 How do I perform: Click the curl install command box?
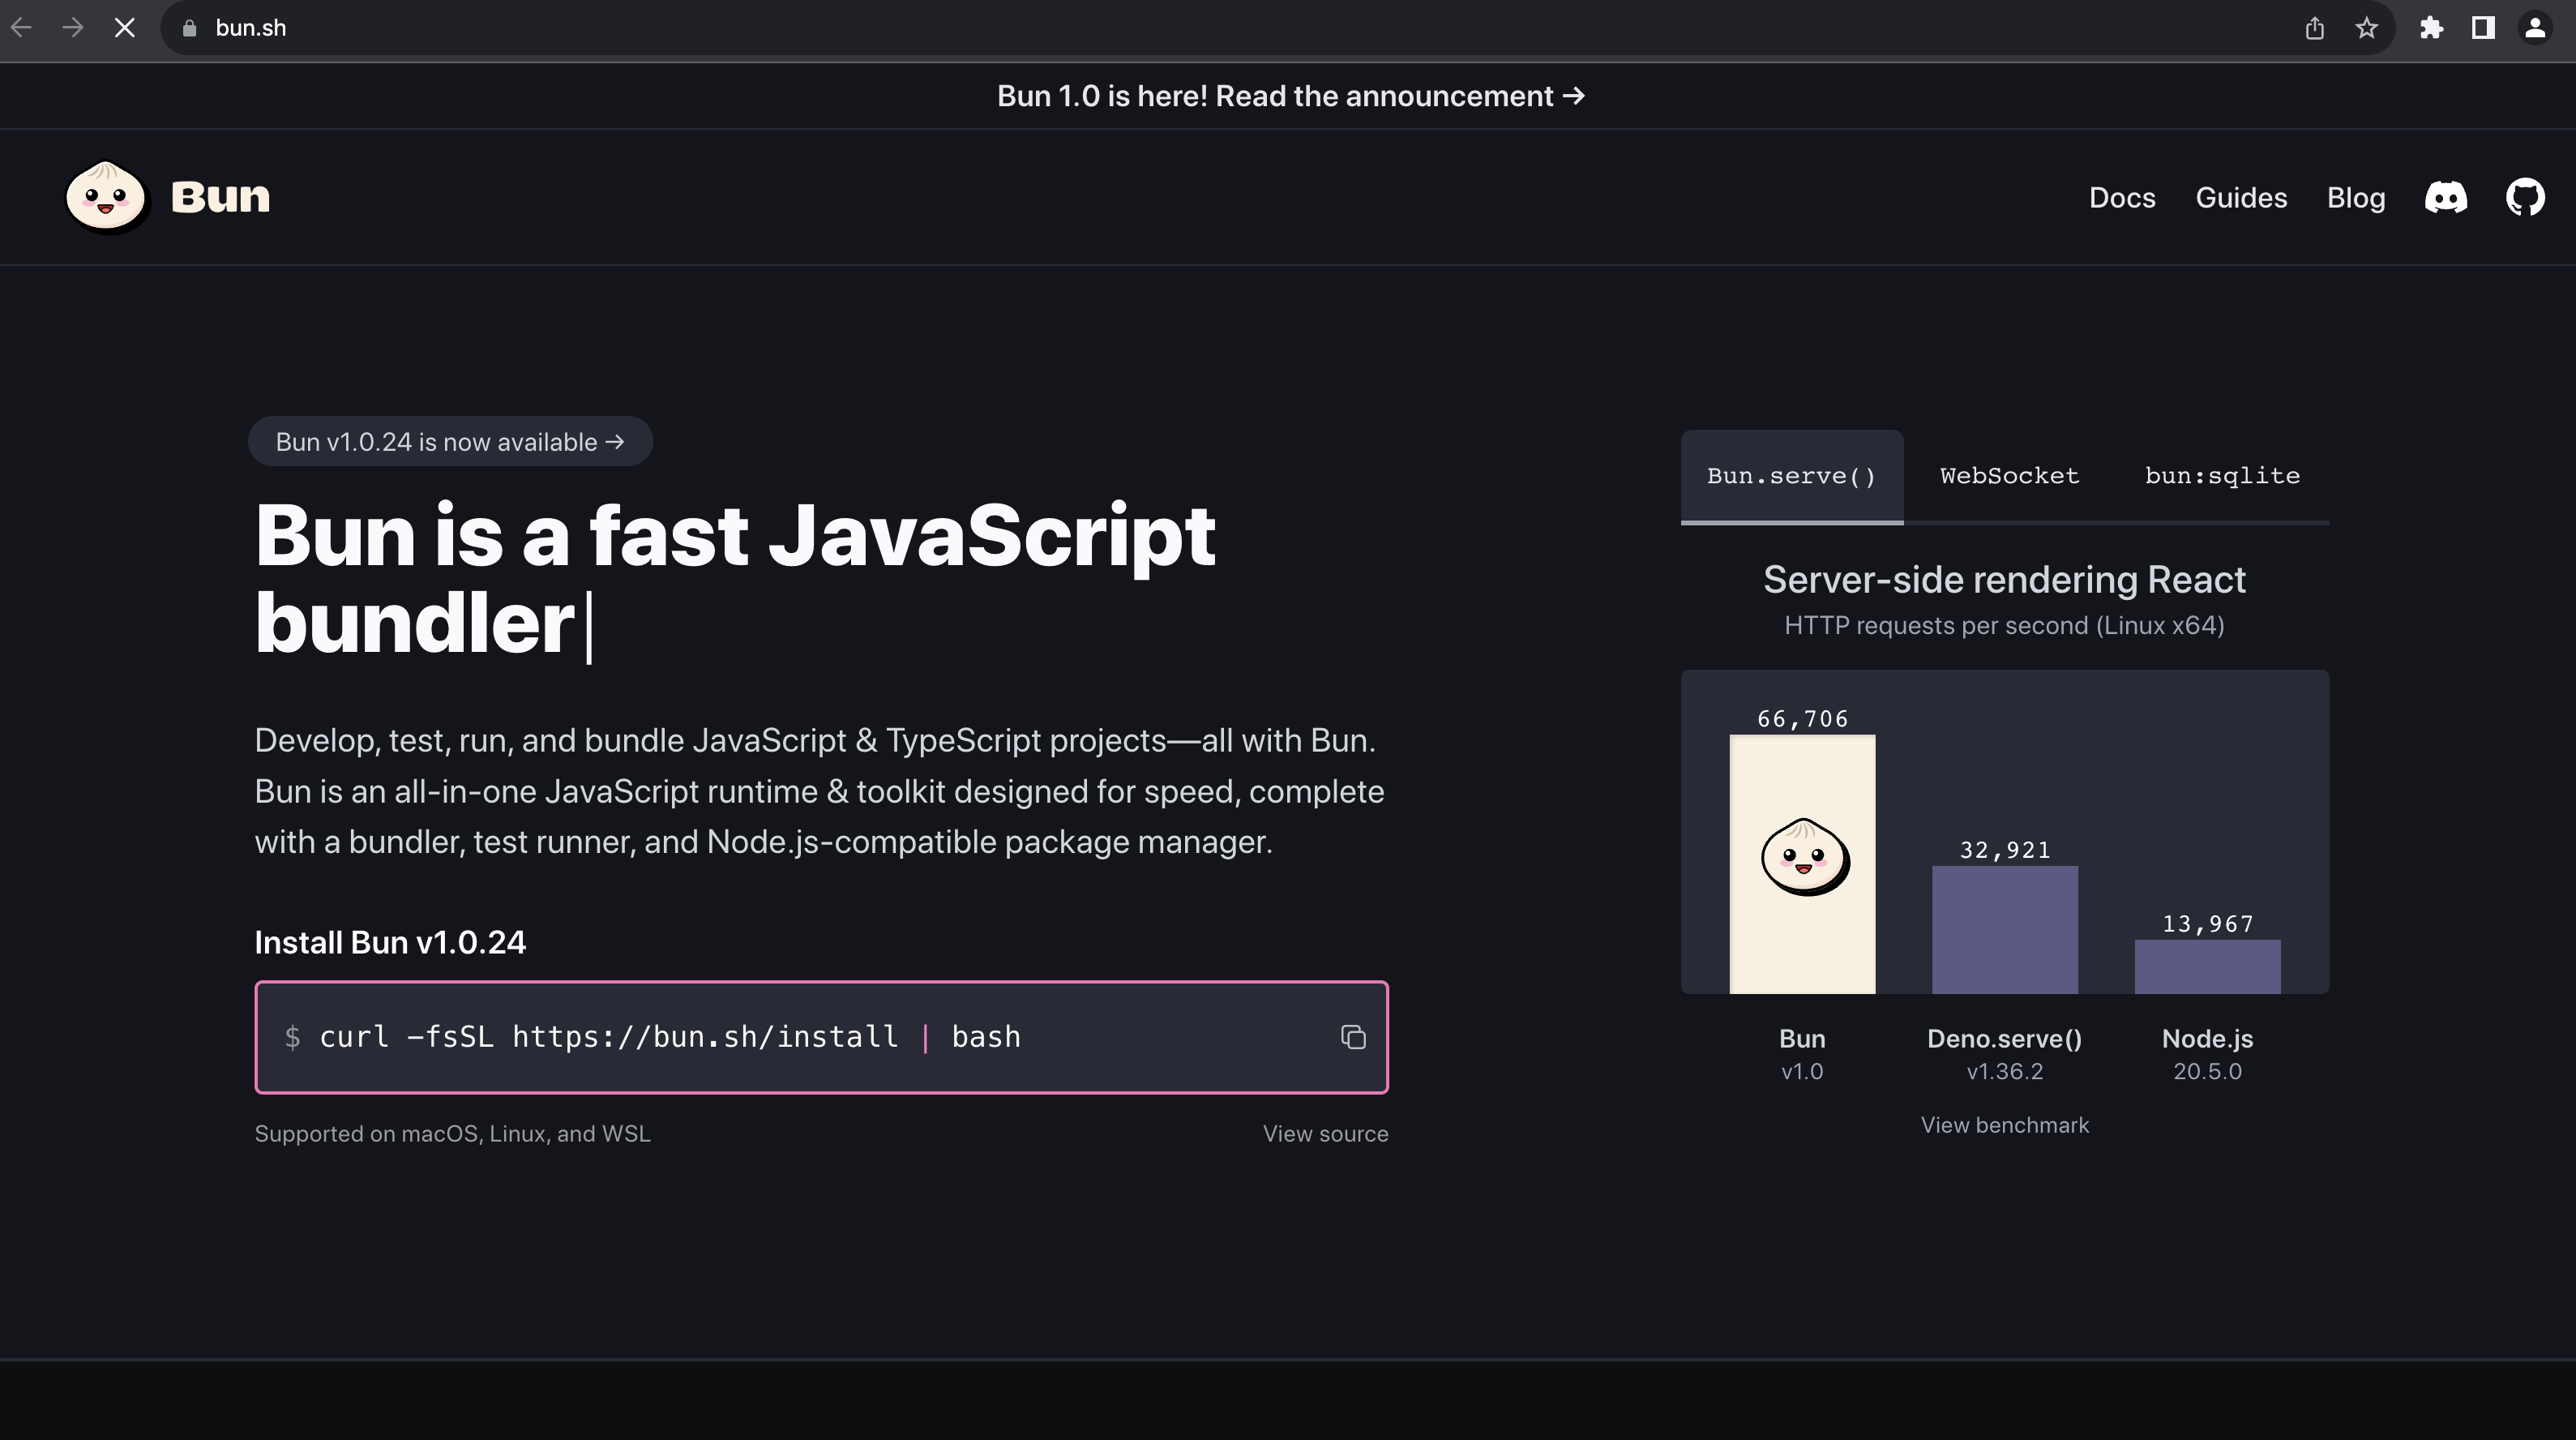tap(821, 1037)
